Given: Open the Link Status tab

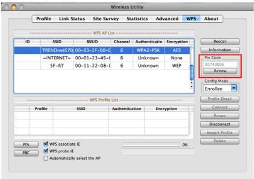Looking at the screenshot, I should tap(72, 19).
